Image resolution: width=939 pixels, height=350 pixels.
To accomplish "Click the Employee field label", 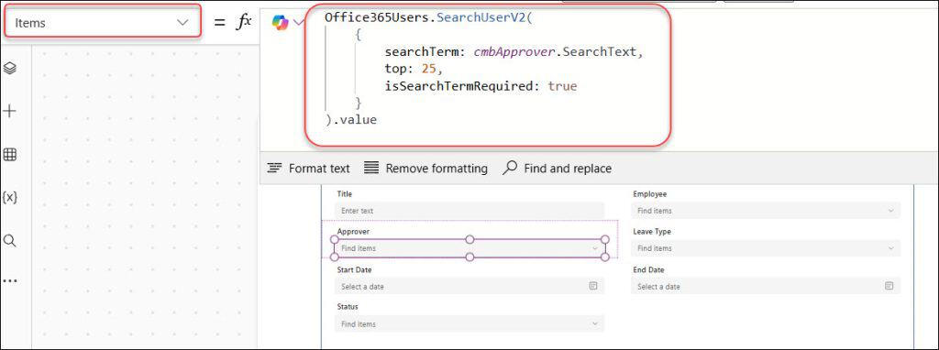I will 650,194.
